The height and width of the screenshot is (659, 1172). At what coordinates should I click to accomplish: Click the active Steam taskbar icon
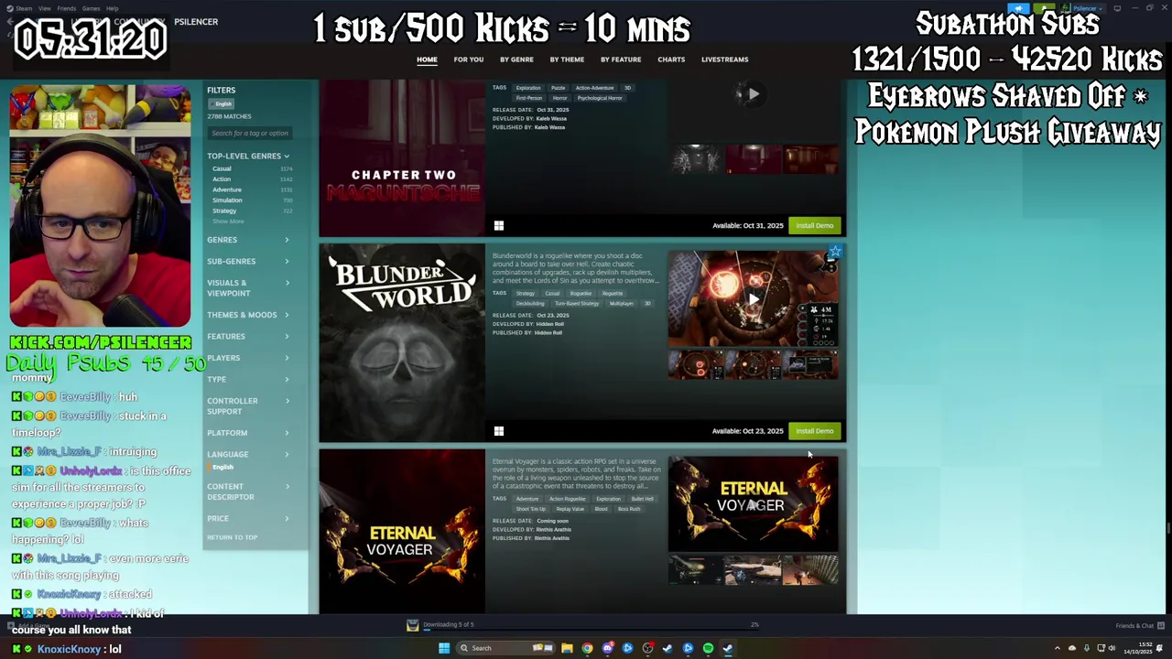(728, 648)
